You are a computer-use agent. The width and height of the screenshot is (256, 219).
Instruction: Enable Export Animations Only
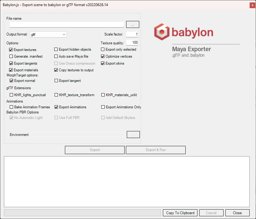(x=103, y=107)
